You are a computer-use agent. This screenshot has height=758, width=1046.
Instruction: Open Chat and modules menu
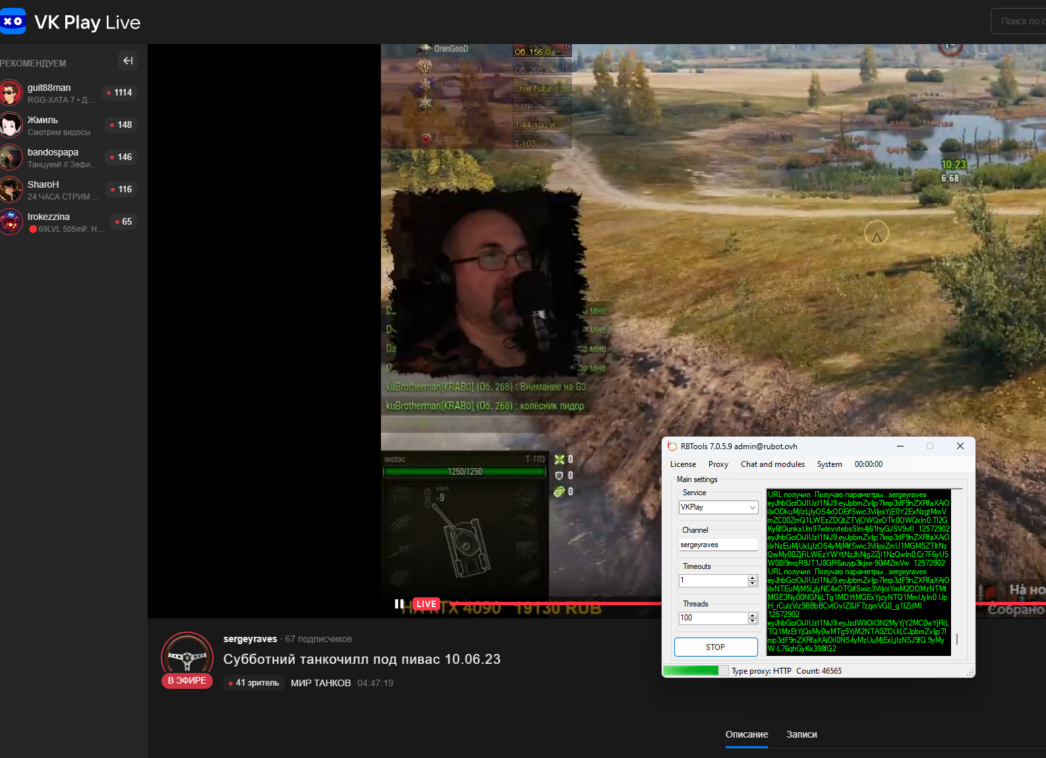pyautogui.click(x=772, y=464)
